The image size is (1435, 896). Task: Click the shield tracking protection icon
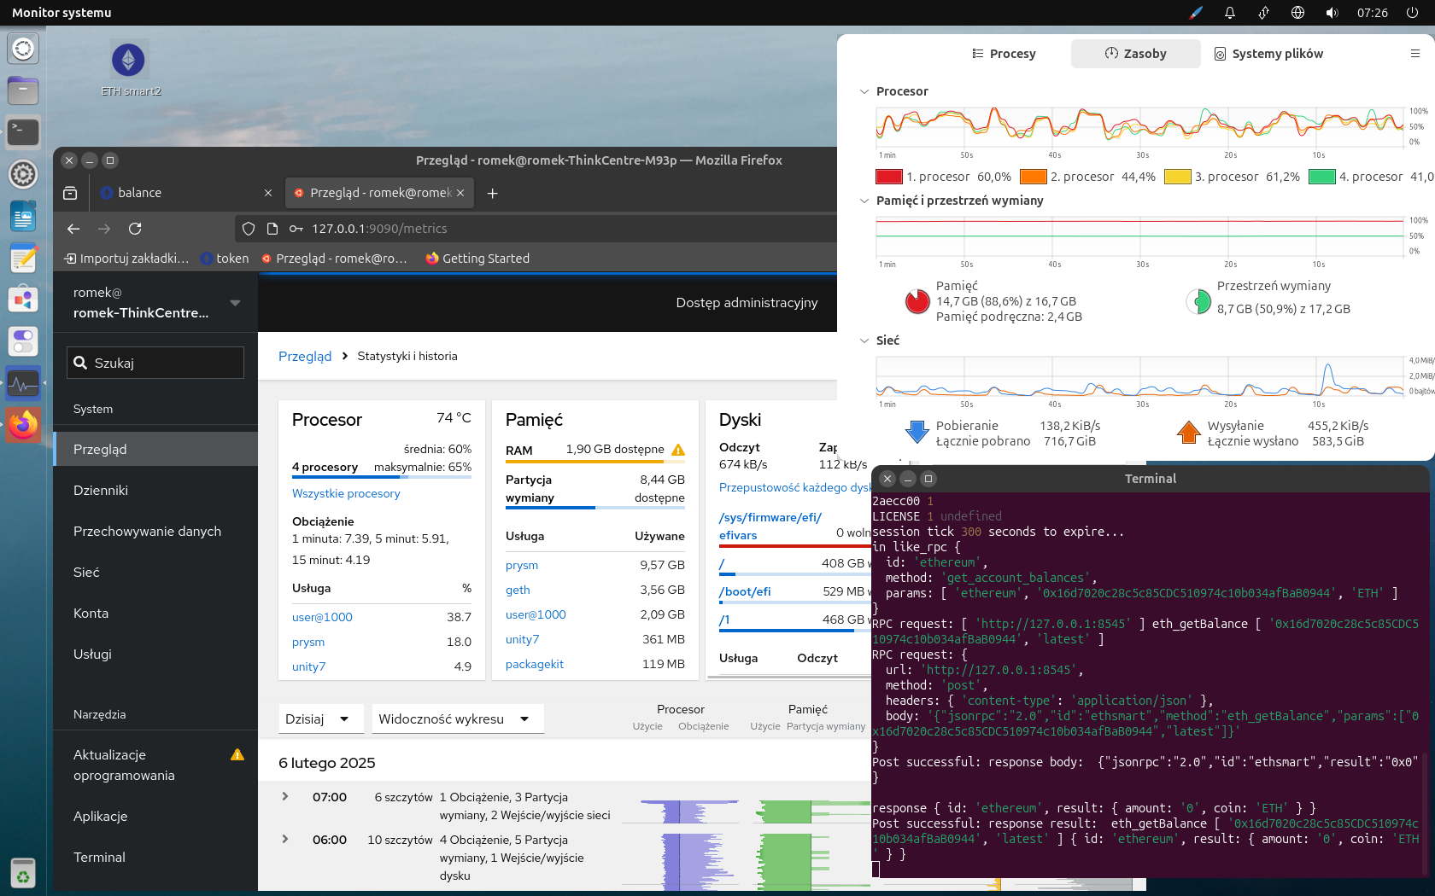click(249, 229)
